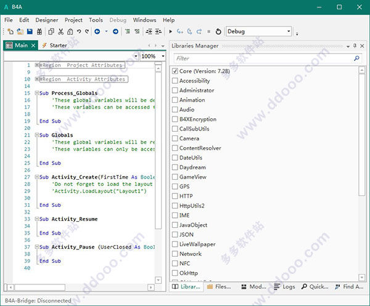Open the Quick Search tab

pyautogui.click(x=314, y=287)
